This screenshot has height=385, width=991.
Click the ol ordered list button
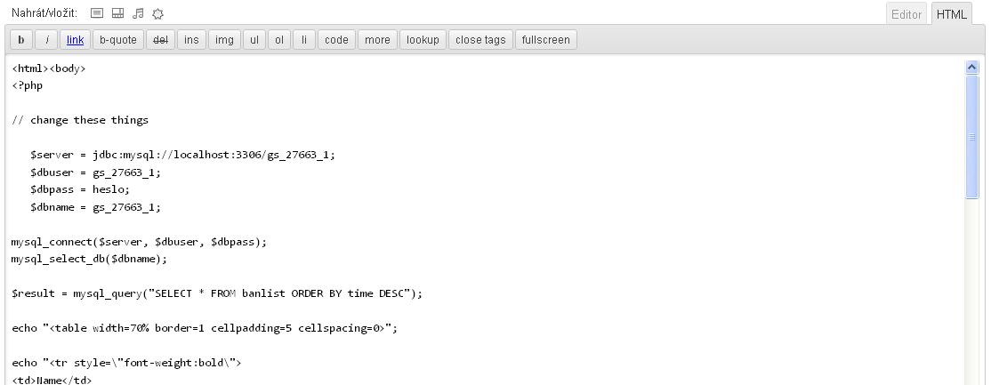click(279, 40)
